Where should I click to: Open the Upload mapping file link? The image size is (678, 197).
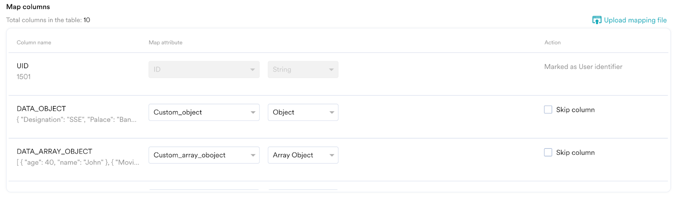635,20
